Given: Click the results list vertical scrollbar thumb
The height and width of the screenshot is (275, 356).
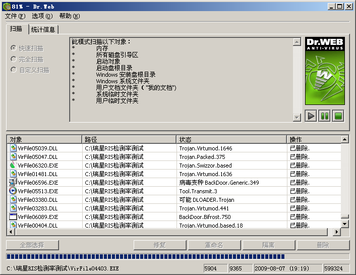Looking at the screenshot, I should (x=345, y=216).
